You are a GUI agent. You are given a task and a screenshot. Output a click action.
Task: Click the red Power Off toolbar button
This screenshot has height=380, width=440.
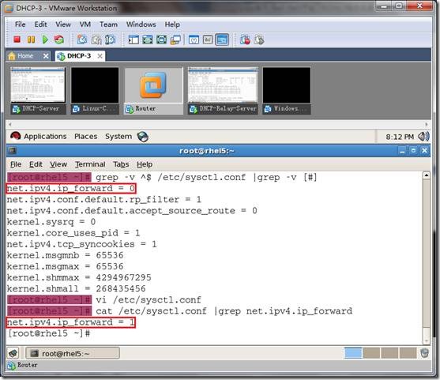pyautogui.click(x=17, y=40)
